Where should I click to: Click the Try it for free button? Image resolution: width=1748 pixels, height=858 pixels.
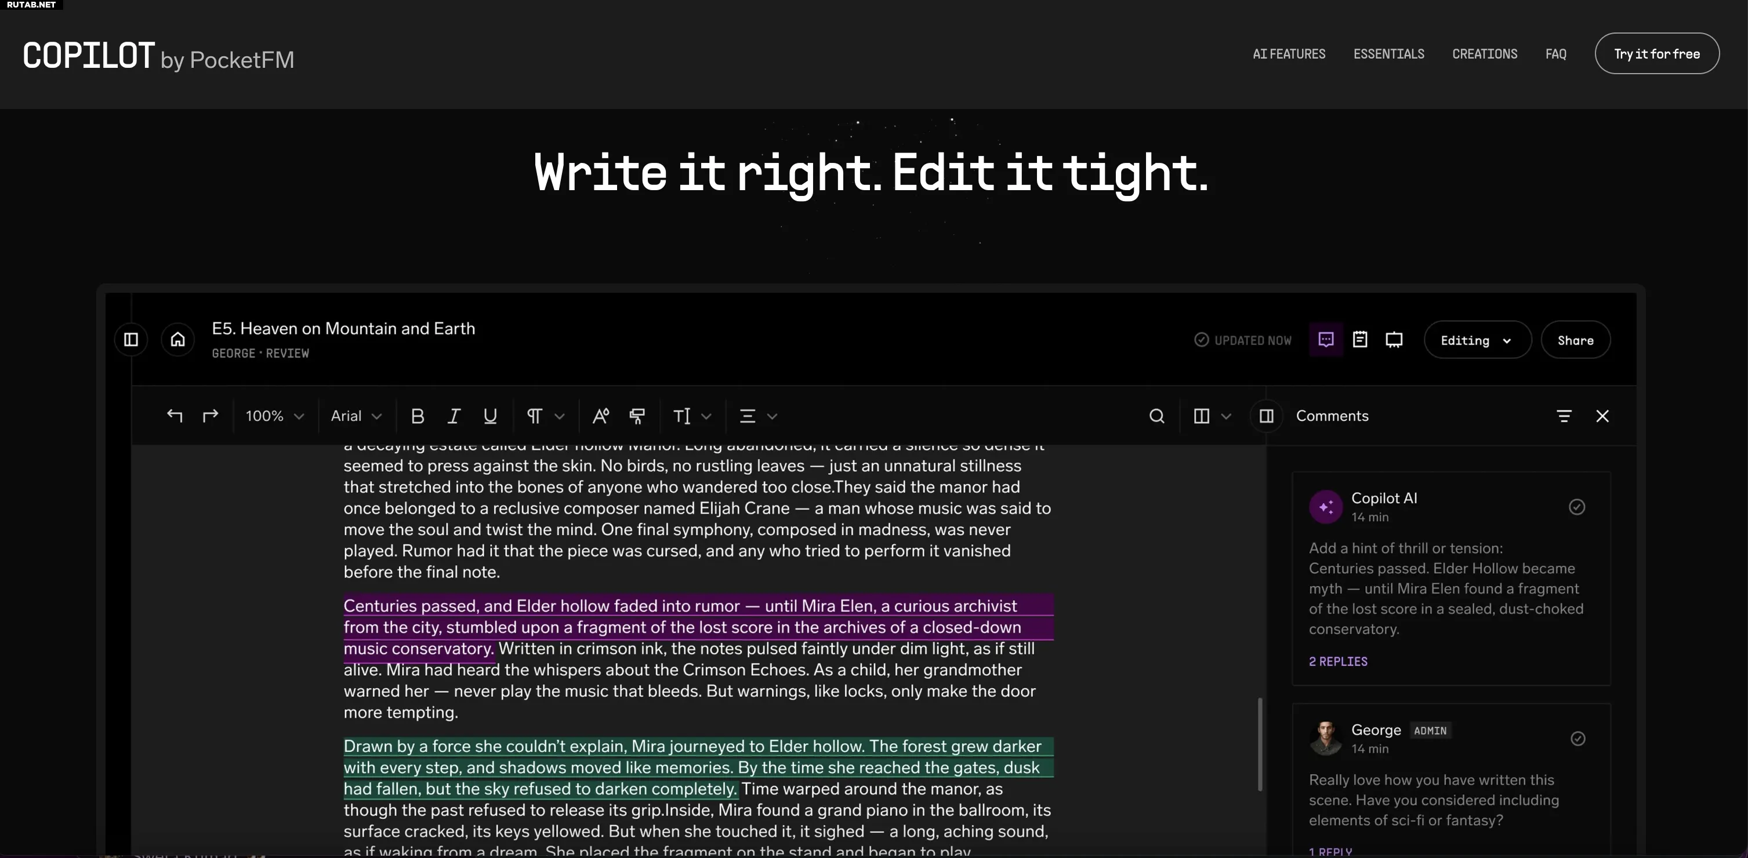coord(1656,53)
